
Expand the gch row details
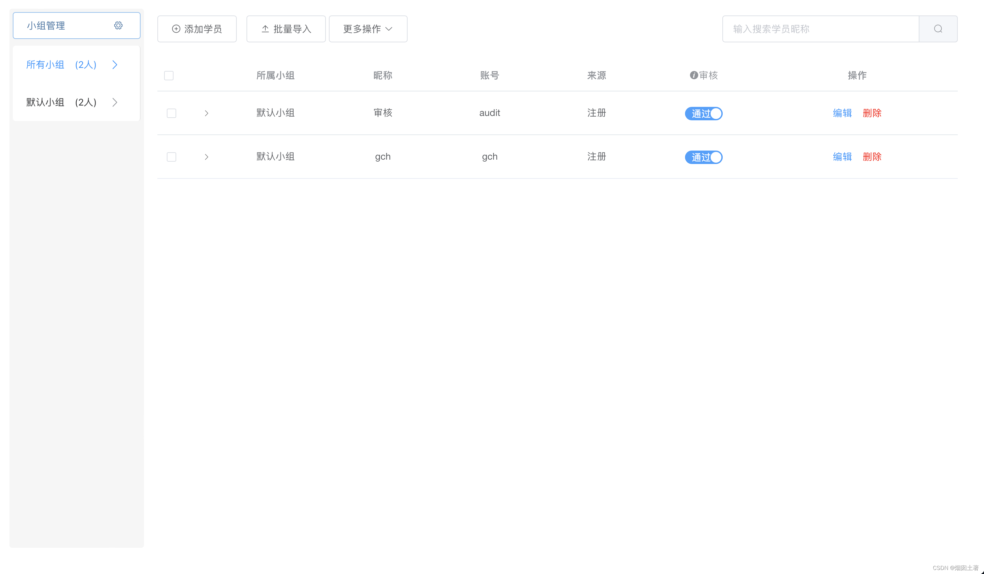[206, 157]
